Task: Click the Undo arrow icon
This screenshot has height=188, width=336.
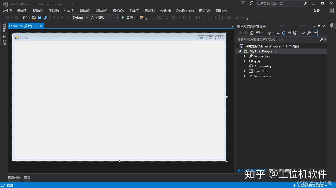Action: 53,18
